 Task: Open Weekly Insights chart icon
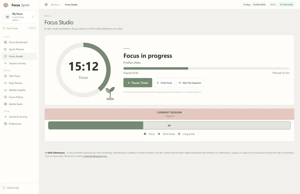point(5,90)
